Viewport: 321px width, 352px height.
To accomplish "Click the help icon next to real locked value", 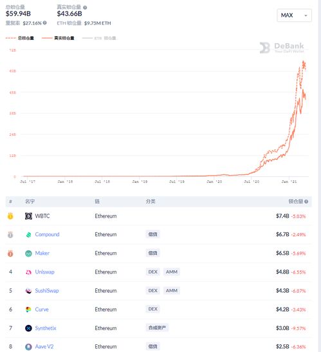I will (x=85, y=8).
